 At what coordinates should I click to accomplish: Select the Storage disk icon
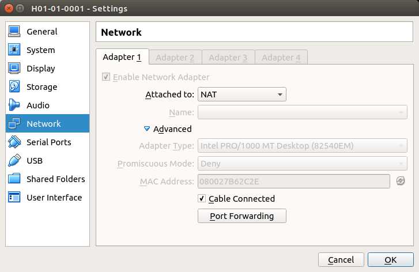pos(14,86)
